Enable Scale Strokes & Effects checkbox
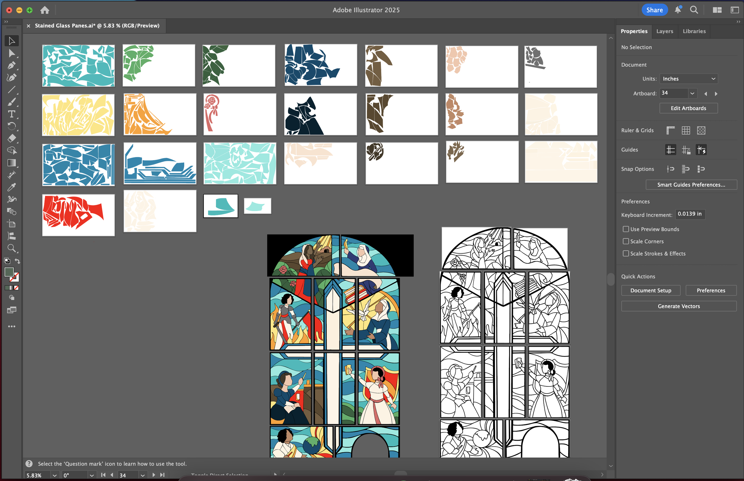This screenshot has height=481, width=744. tap(626, 254)
